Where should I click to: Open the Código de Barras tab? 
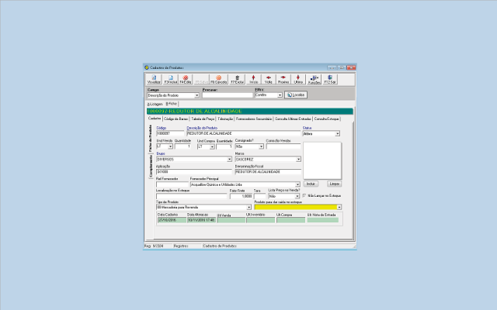(x=176, y=119)
